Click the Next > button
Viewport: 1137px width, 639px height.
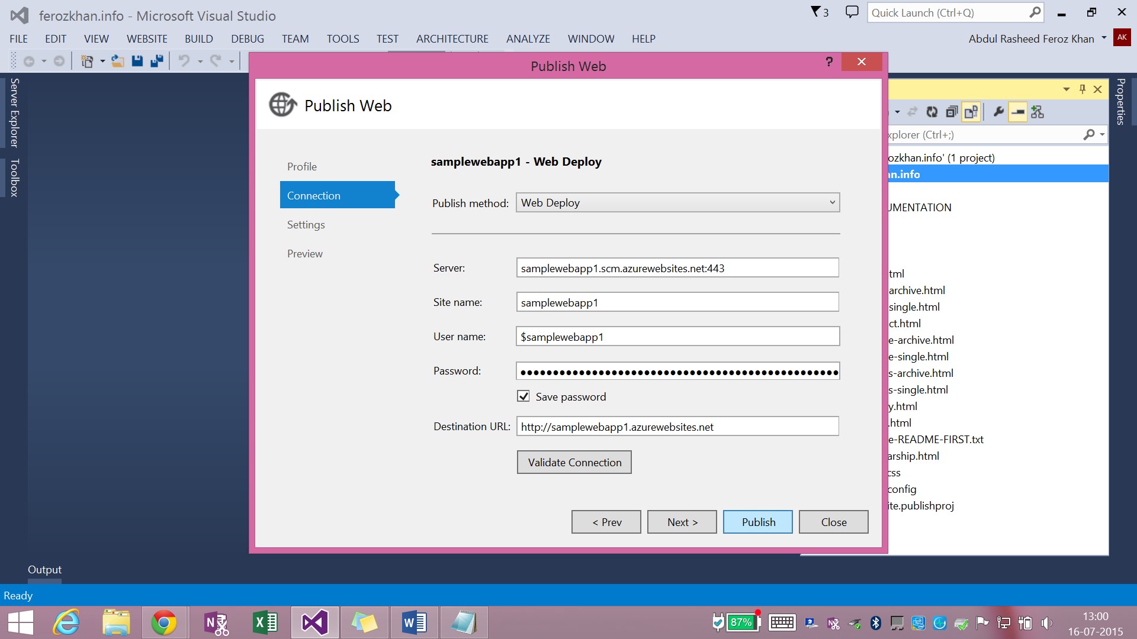click(682, 522)
